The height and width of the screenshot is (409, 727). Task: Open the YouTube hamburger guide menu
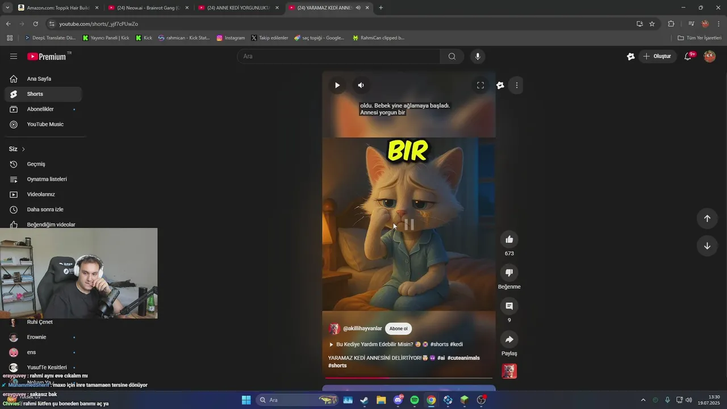tap(14, 56)
